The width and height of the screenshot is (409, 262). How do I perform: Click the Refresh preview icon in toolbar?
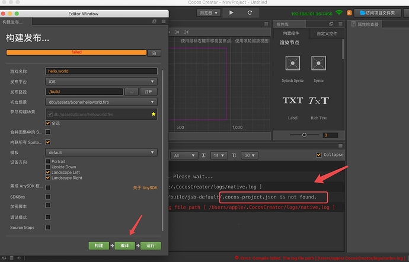250,12
